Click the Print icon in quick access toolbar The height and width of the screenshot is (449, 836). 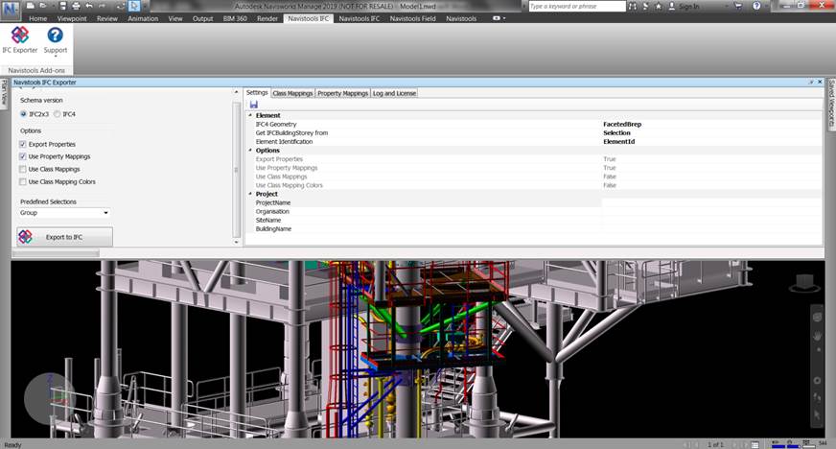(x=76, y=6)
